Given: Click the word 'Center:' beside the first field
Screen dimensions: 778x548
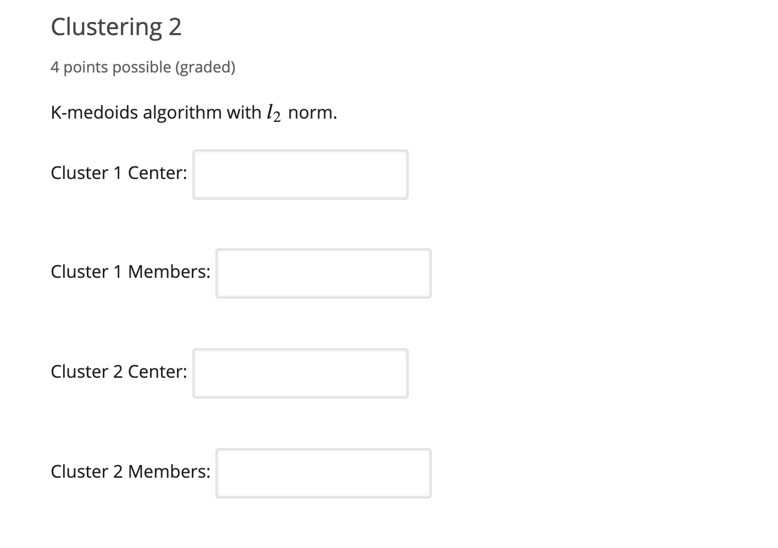Looking at the screenshot, I should point(158,173).
